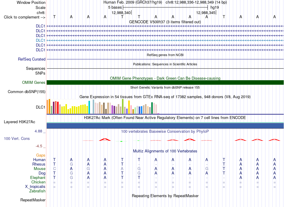Click the -4.5 conservation minimum value
Image resolution: width=284 pixels, height=207 pixels.
pos(39,146)
